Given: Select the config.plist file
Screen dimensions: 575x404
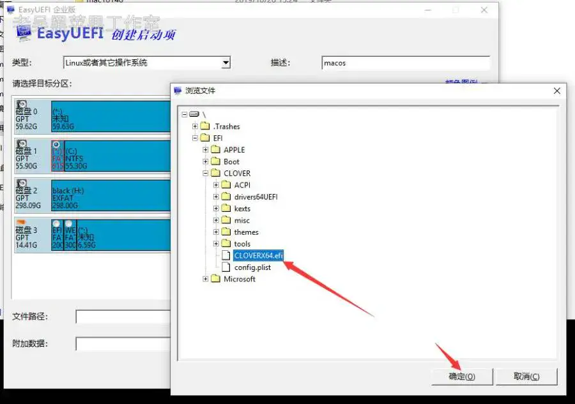Looking at the screenshot, I should 252,267.
